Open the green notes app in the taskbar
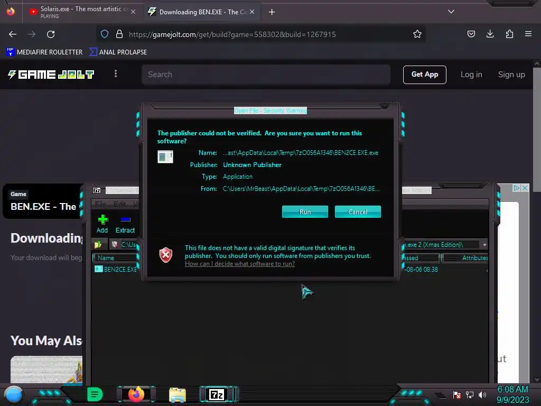 tap(95, 394)
